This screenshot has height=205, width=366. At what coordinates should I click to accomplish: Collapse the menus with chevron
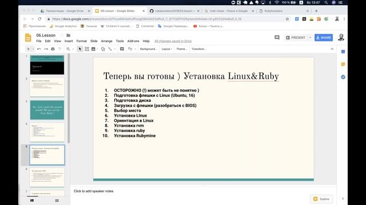(332, 49)
